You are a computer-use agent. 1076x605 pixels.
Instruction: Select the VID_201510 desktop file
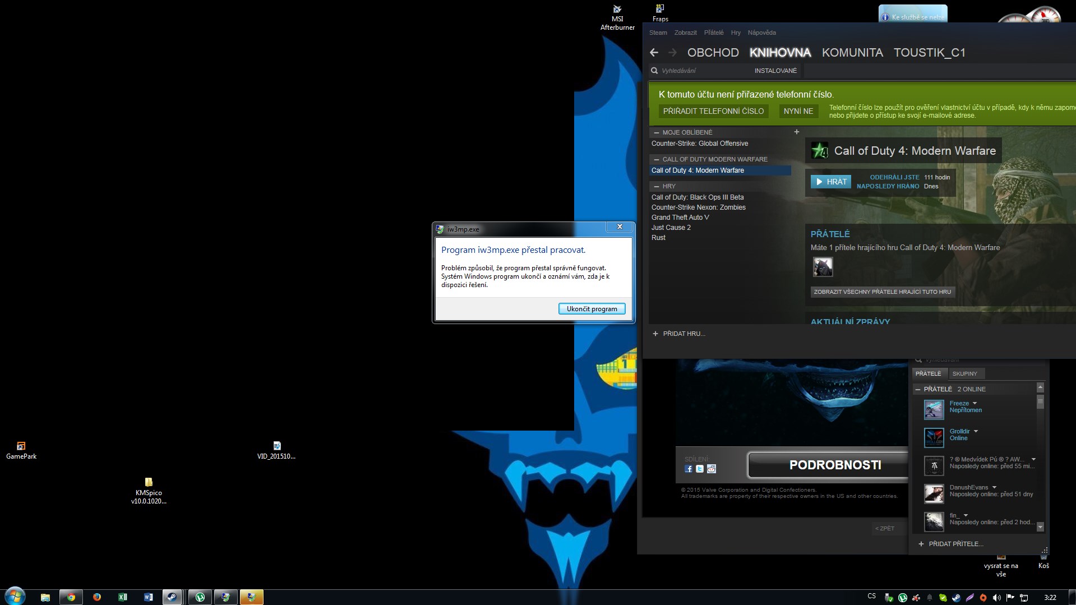[276, 451]
